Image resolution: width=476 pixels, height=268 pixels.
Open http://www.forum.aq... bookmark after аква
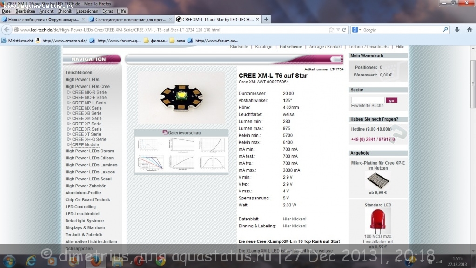coord(213,41)
